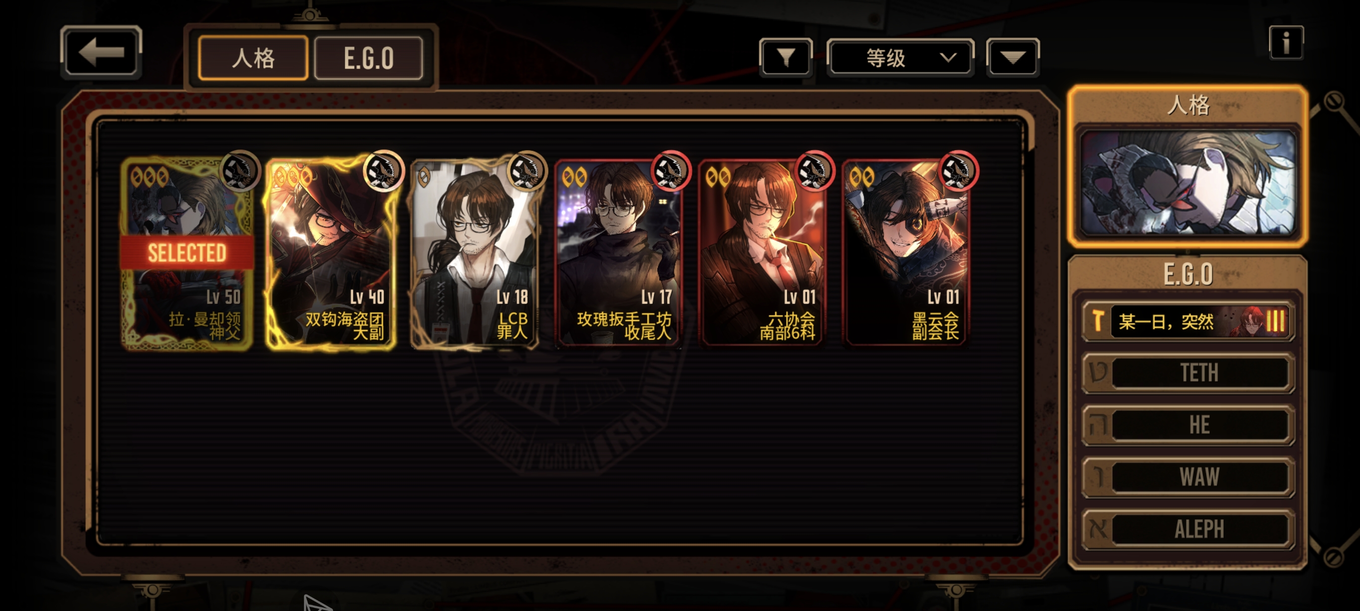Switch to the 人格 tab
The image size is (1360, 611).
(253, 58)
